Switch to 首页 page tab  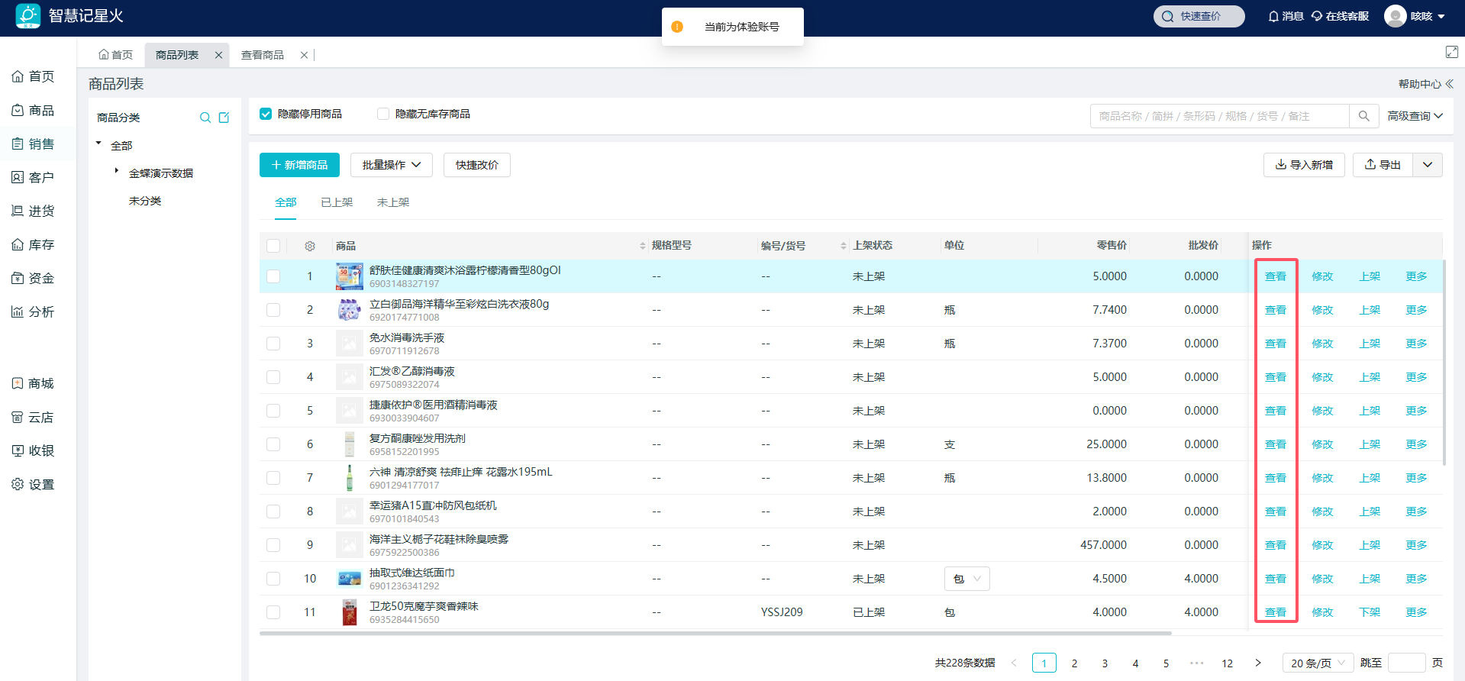115,55
